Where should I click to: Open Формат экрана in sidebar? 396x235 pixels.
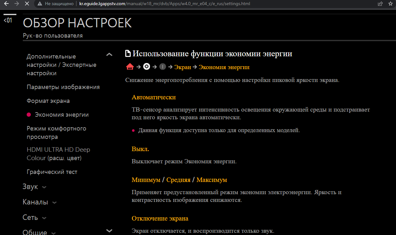click(x=48, y=101)
